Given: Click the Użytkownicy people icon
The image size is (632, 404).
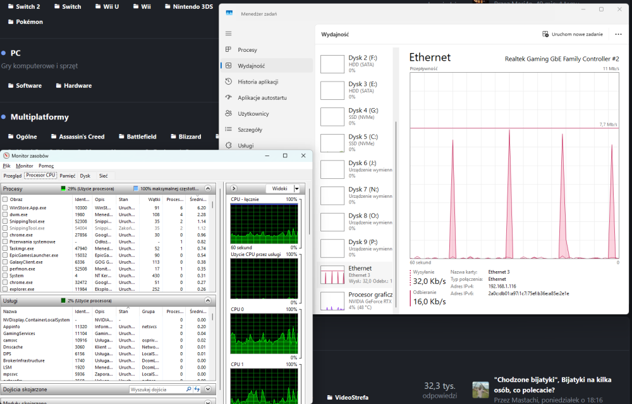Looking at the screenshot, I should pyautogui.click(x=229, y=114).
